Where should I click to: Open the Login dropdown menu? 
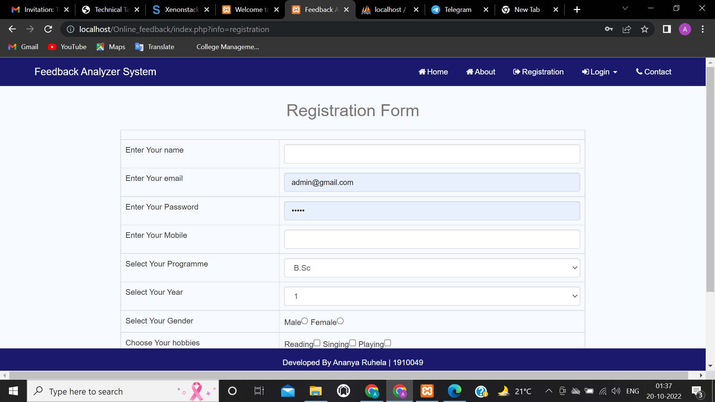tap(599, 71)
